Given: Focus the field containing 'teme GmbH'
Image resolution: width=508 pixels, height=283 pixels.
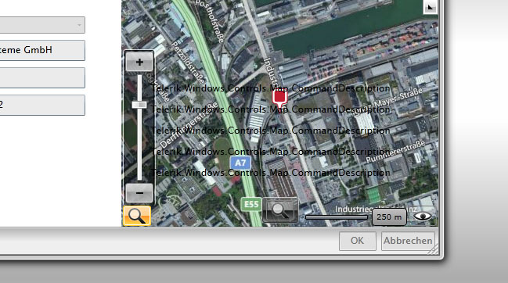Looking at the screenshot, I should coord(42,50).
